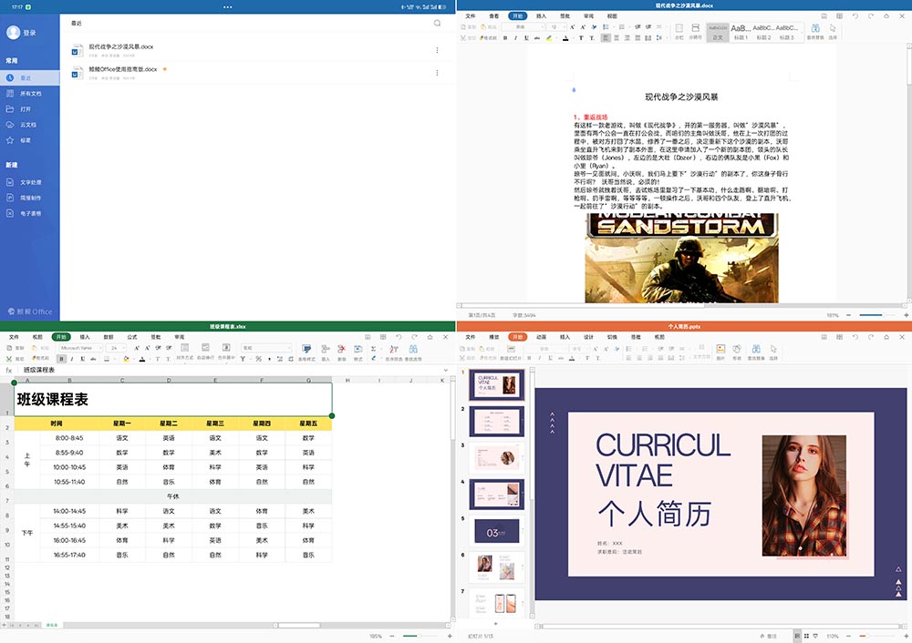
Task: Click the search icon in the file manager
Action: (x=437, y=24)
